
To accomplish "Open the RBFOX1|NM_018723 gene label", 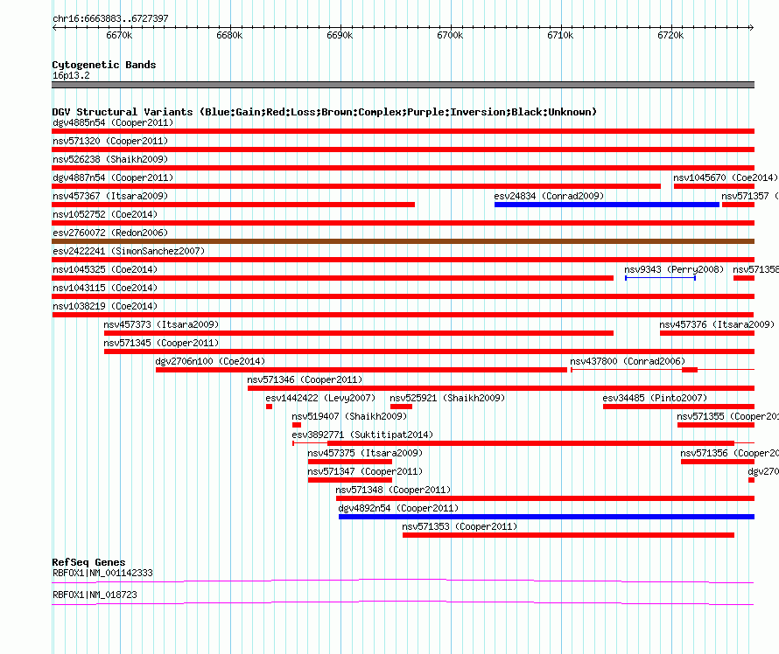I will tap(95, 595).
